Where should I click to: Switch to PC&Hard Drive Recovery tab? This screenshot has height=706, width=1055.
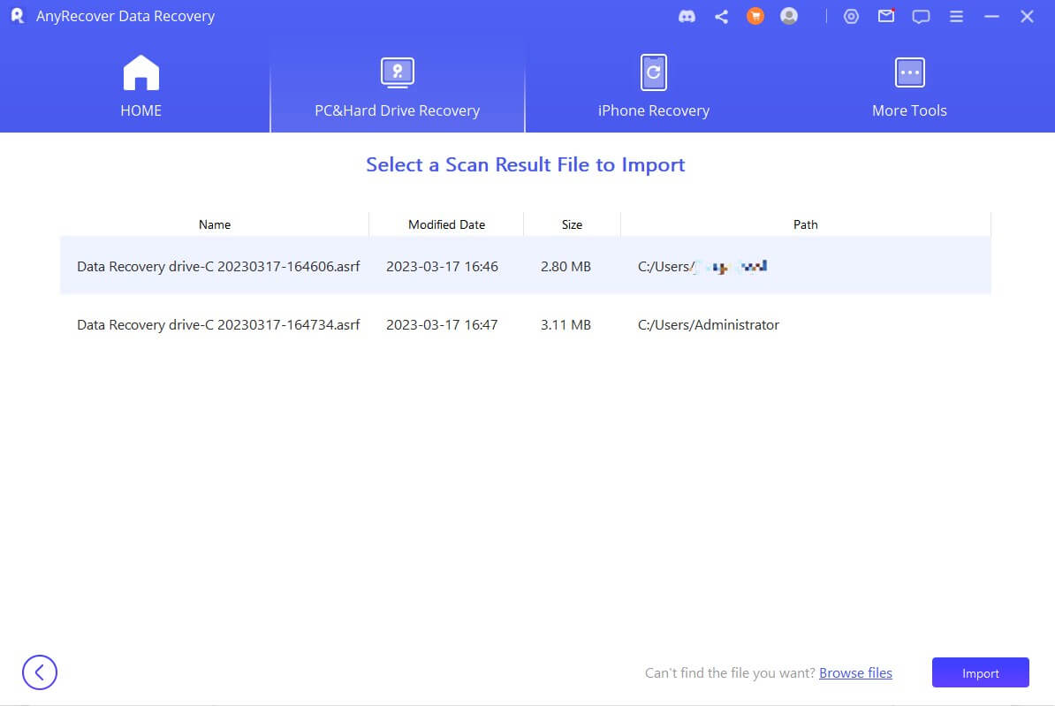click(397, 87)
